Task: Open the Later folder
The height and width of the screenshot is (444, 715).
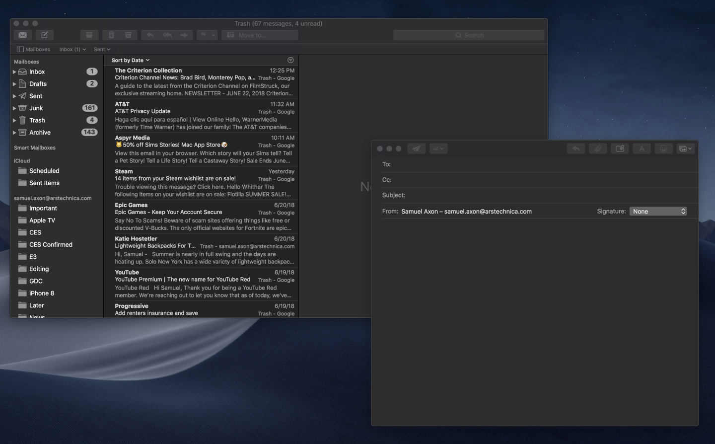Action: pyautogui.click(x=56, y=305)
